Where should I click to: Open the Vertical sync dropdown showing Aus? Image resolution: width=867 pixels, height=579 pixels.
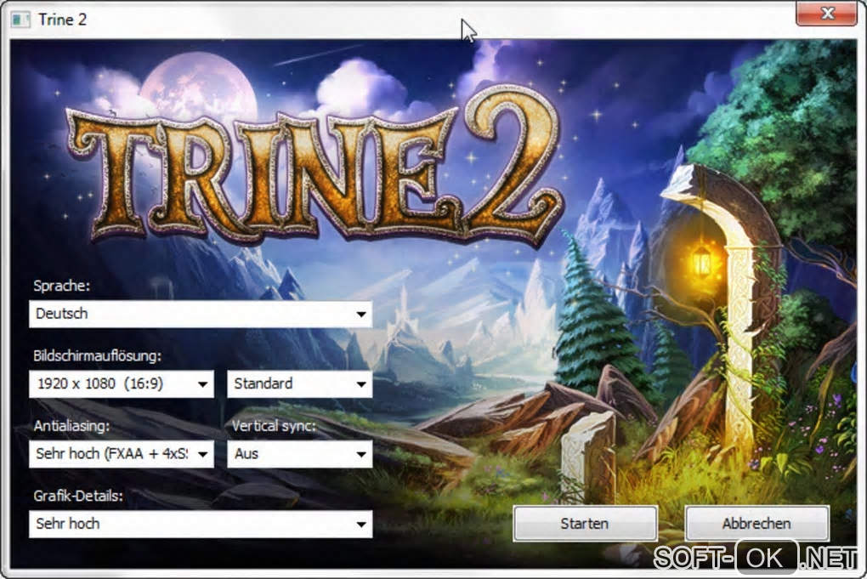pos(300,454)
